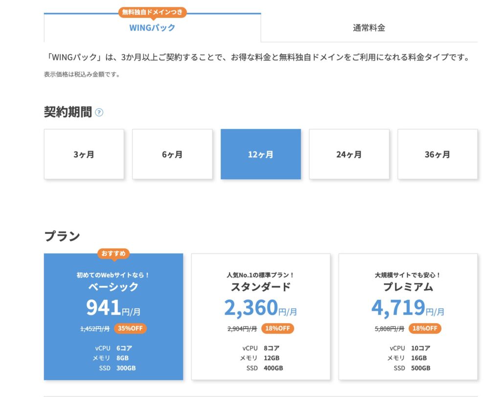Click the 無料独自ドメインつき badge

click(152, 12)
